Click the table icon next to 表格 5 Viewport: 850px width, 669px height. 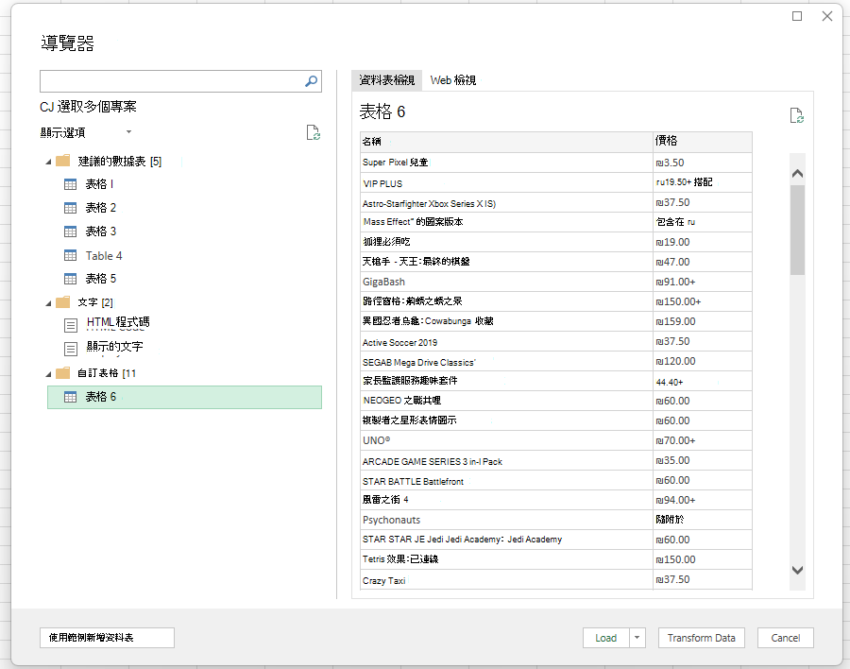tap(71, 279)
